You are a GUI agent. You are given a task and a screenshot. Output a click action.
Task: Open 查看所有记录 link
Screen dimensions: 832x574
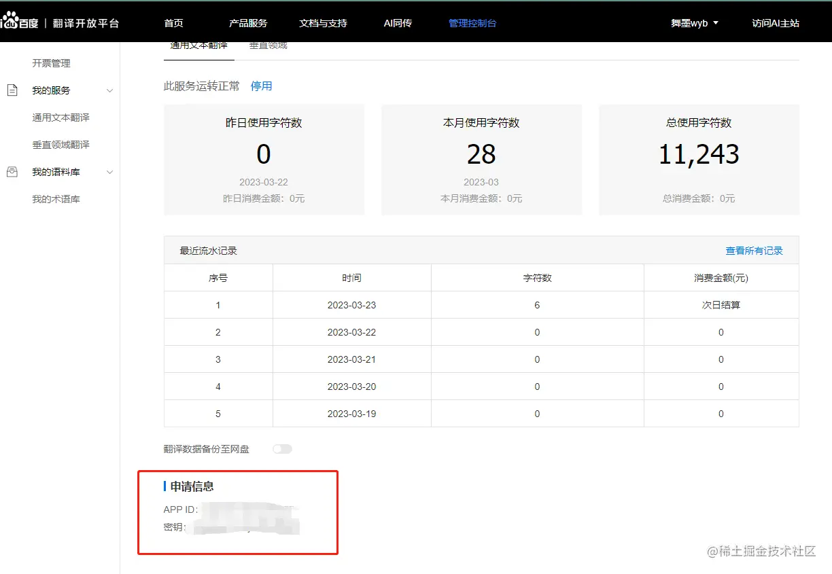click(x=755, y=251)
